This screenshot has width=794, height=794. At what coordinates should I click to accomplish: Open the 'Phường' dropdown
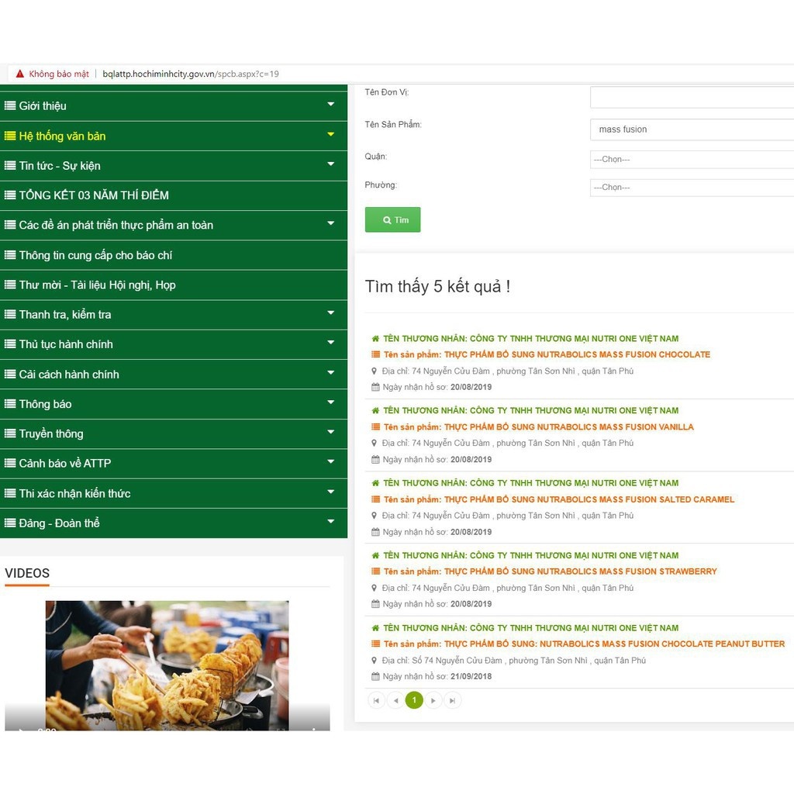pyautogui.click(x=692, y=188)
